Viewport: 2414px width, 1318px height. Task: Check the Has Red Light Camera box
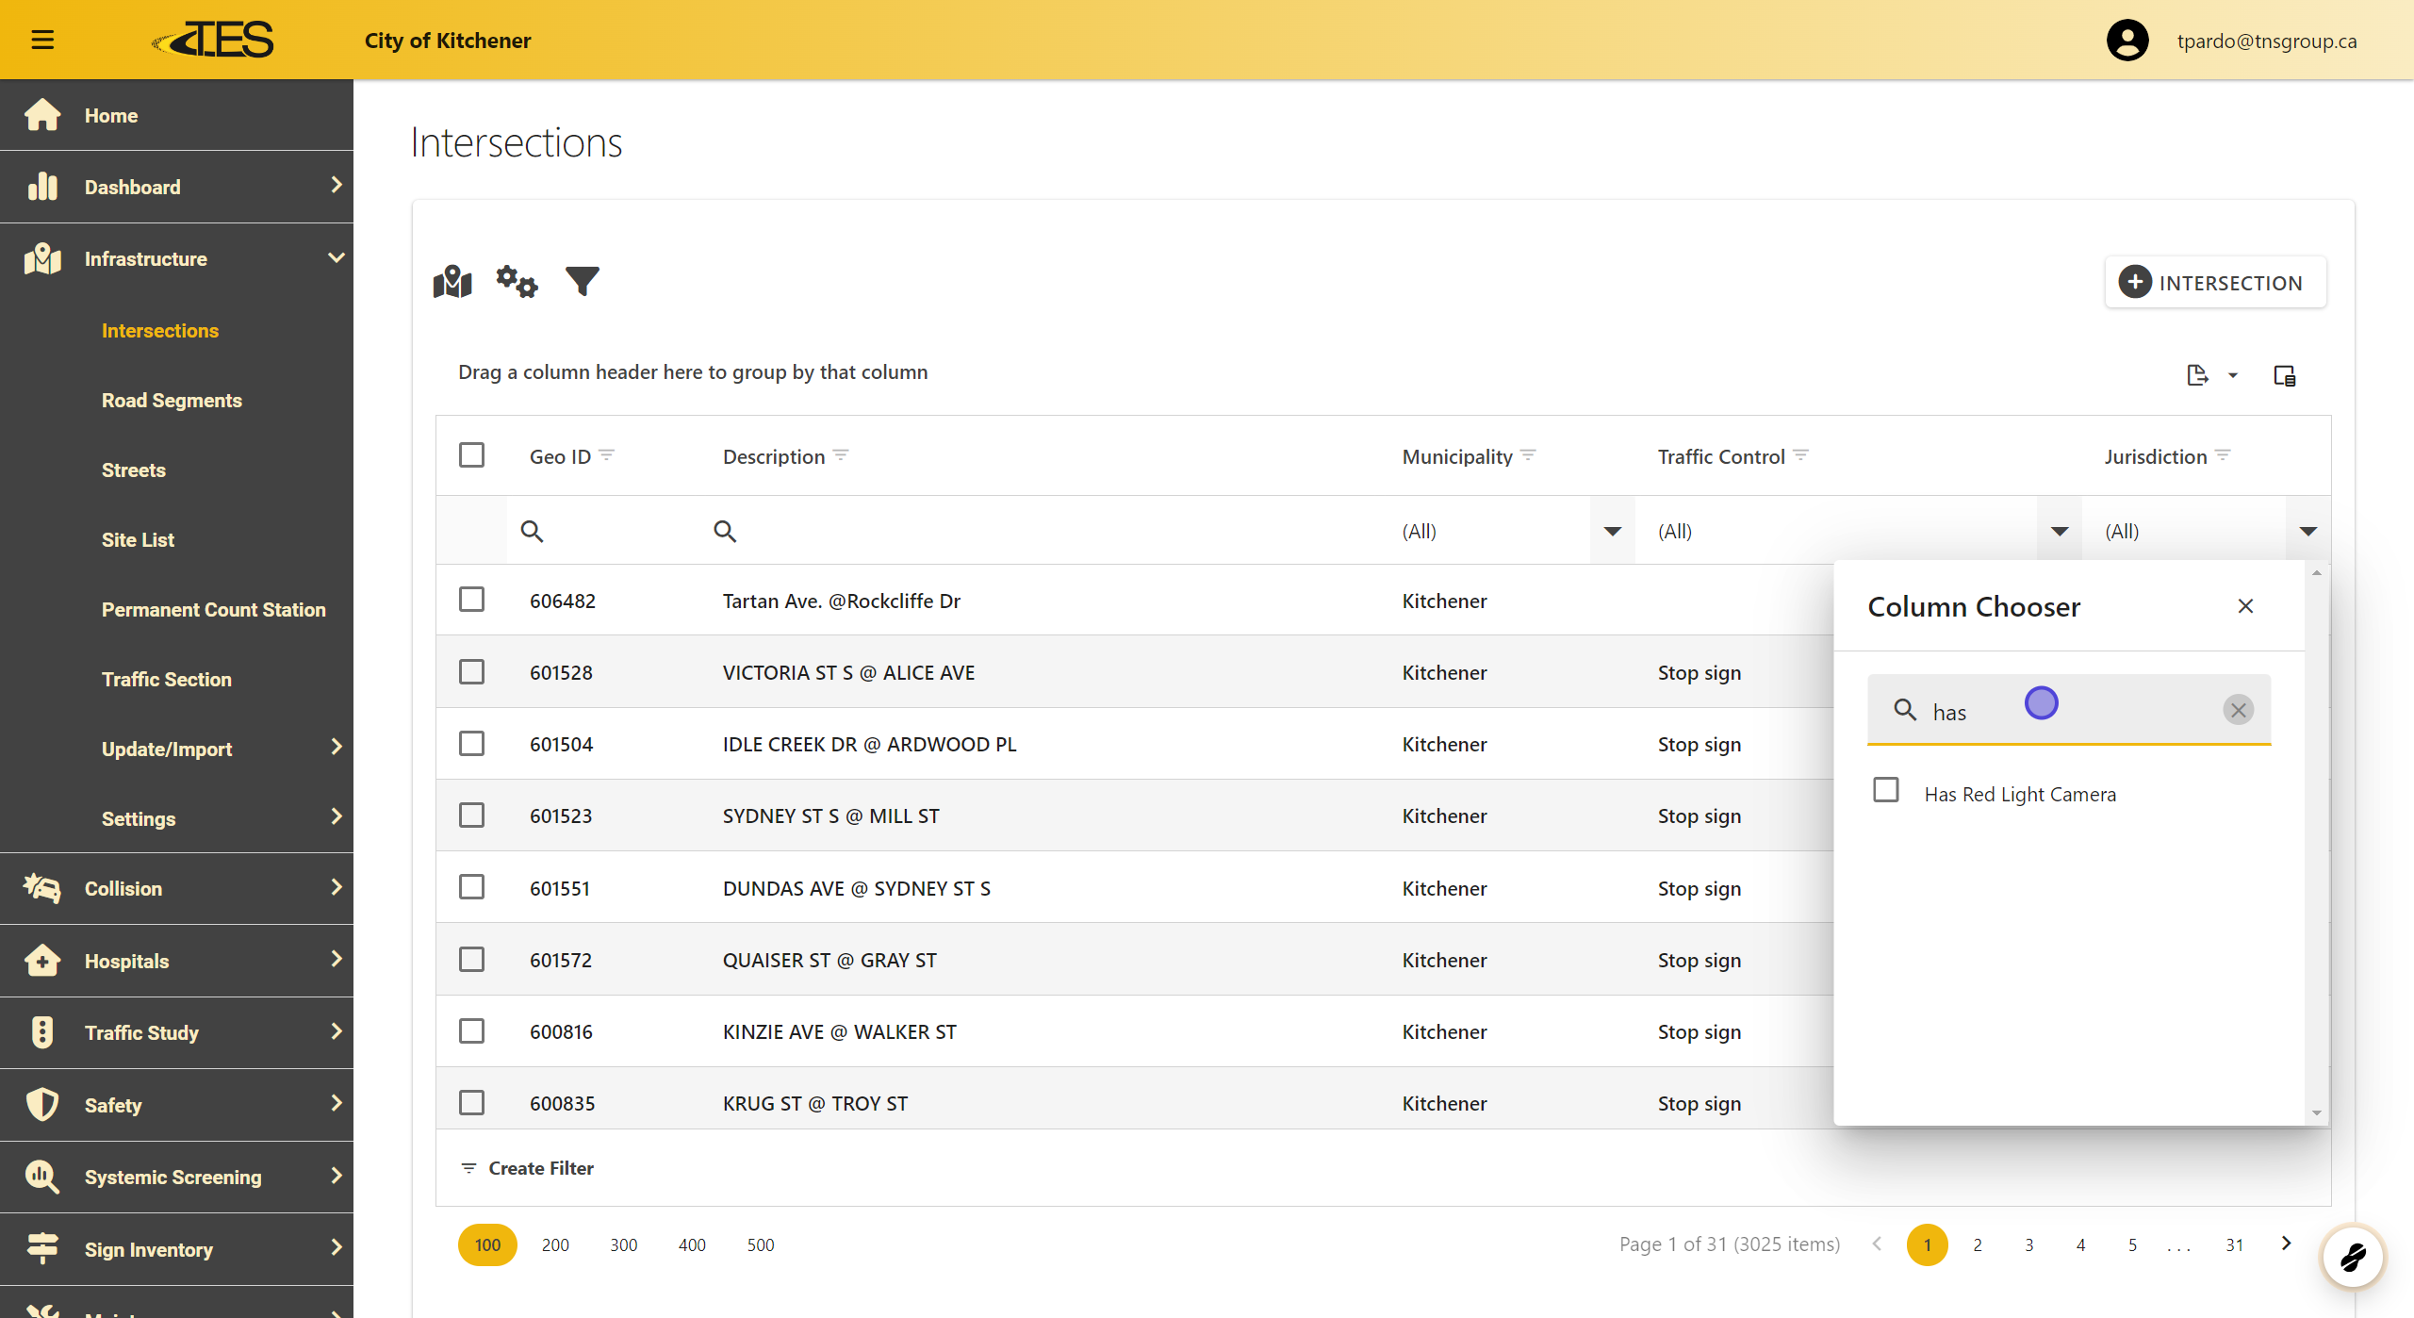click(1886, 790)
